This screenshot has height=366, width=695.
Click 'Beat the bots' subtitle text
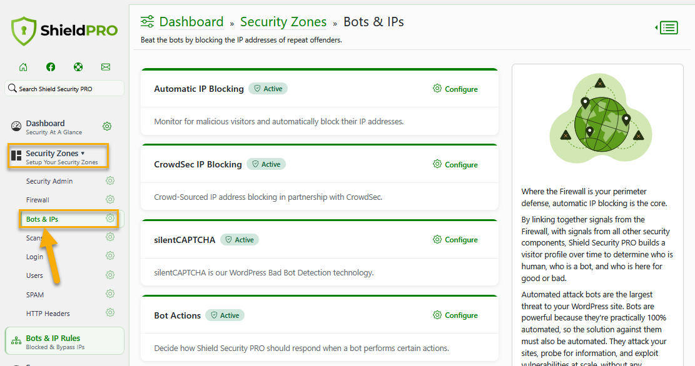[241, 40]
